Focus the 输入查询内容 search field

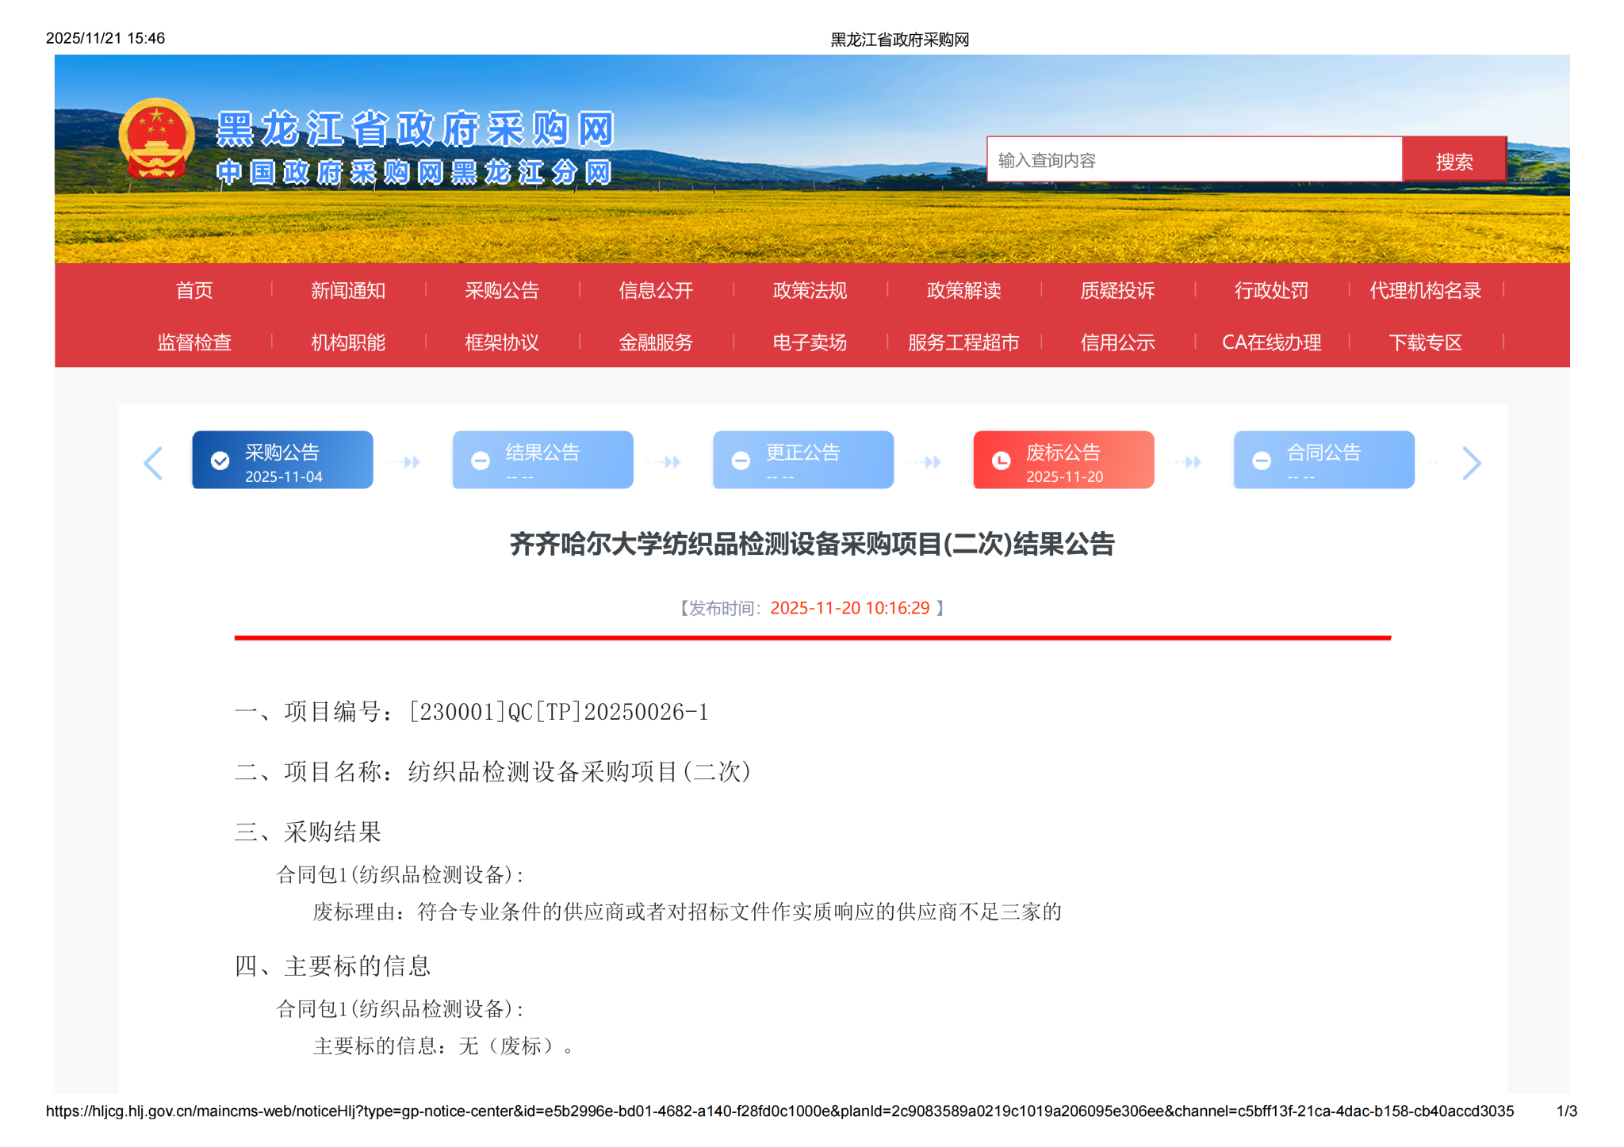(x=1193, y=161)
